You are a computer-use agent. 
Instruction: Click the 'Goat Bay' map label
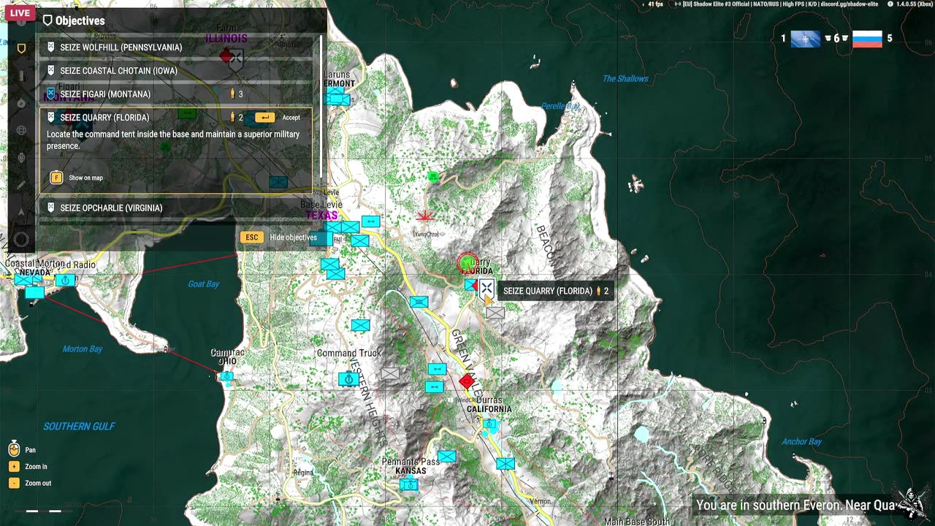click(x=204, y=284)
